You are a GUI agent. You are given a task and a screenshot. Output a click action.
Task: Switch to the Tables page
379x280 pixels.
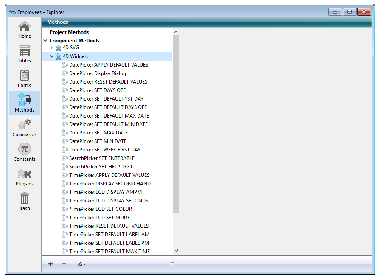tap(25, 54)
